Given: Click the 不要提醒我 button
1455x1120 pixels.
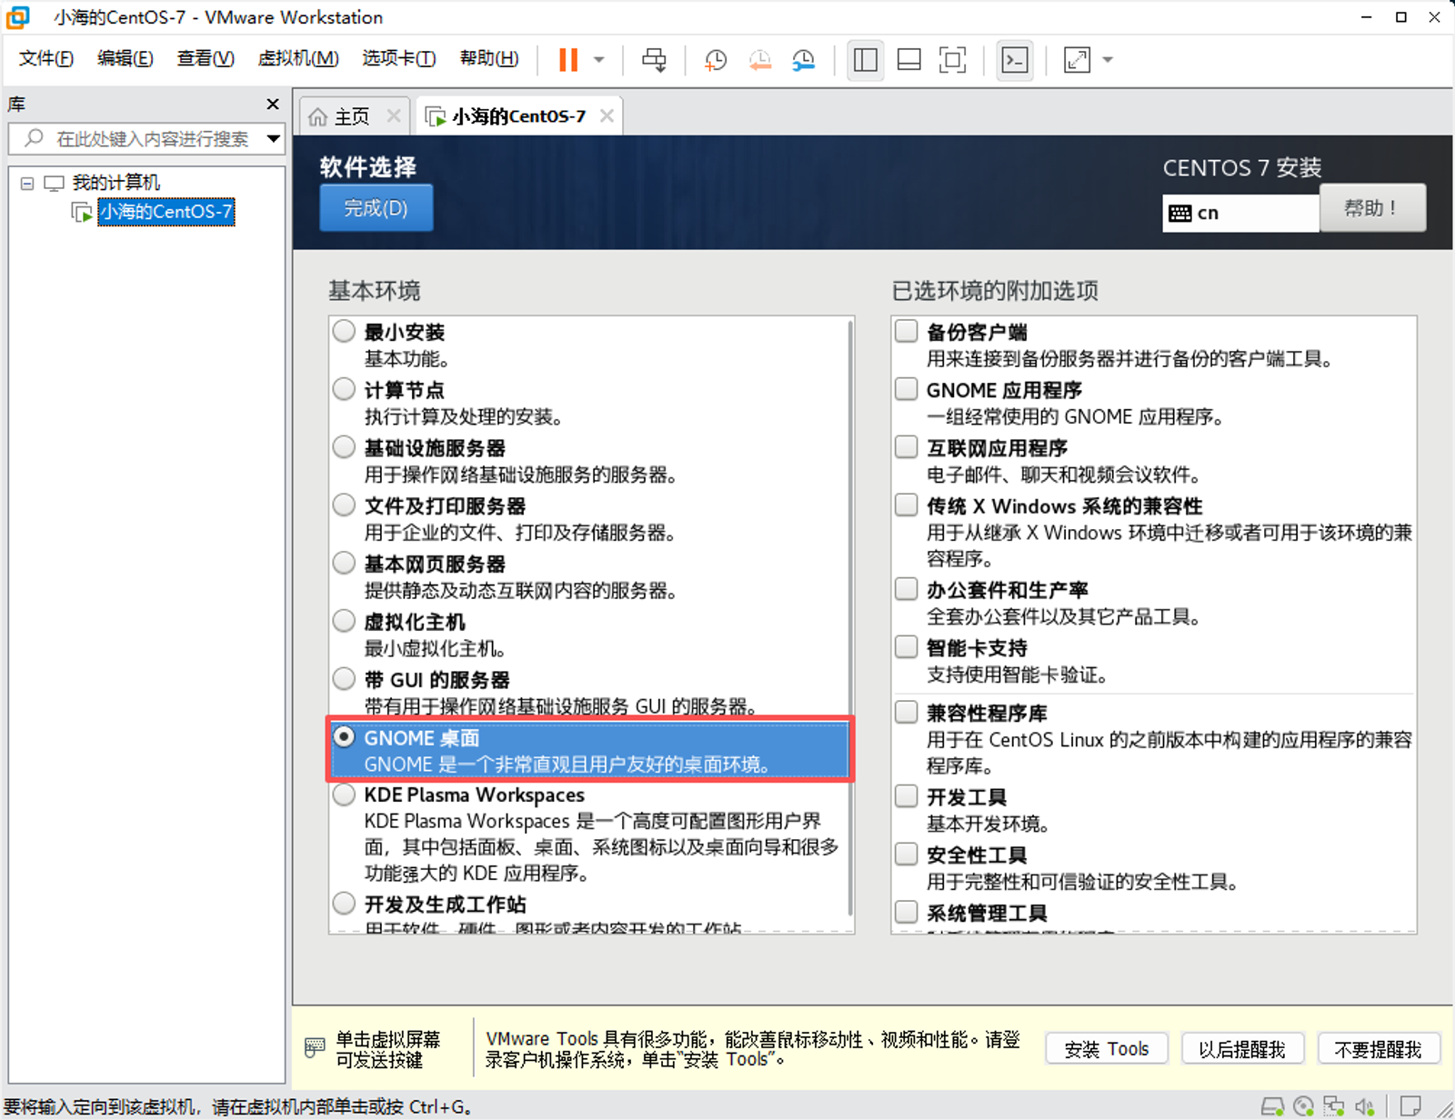Looking at the screenshot, I should 1379,1049.
